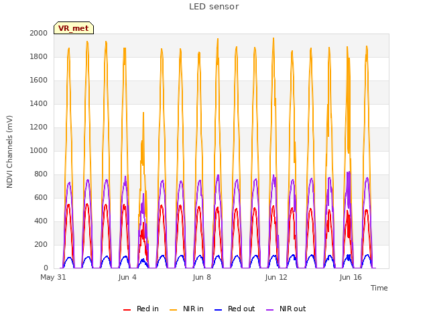The width and height of the screenshot is (429, 322).
Task: Toggle the NIR out legend entry
Action: (286, 309)
